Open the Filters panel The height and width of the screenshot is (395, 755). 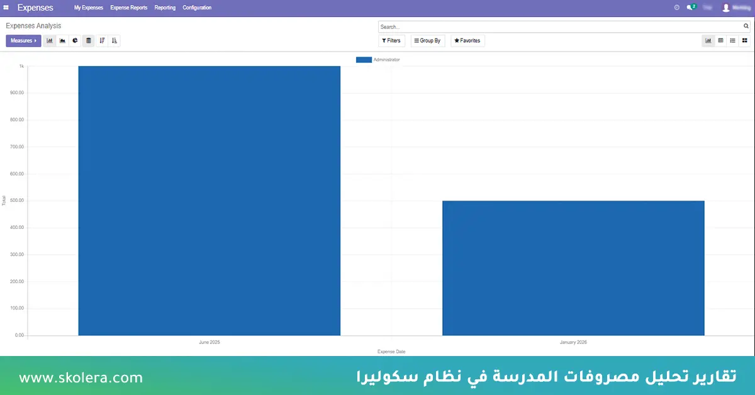[391, 40]
